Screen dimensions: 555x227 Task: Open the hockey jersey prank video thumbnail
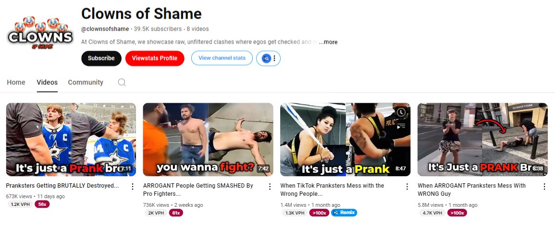point(71,140)
